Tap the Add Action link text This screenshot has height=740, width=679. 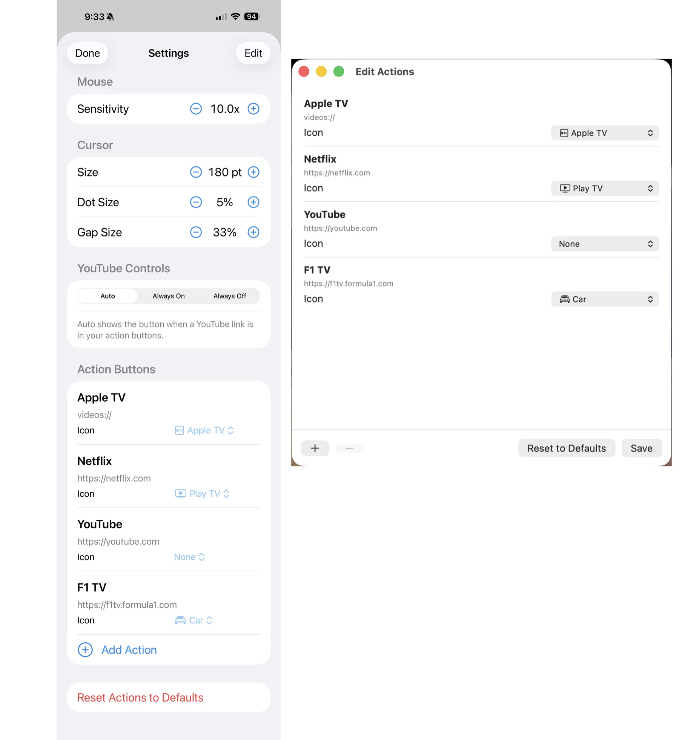click(129, 650)
